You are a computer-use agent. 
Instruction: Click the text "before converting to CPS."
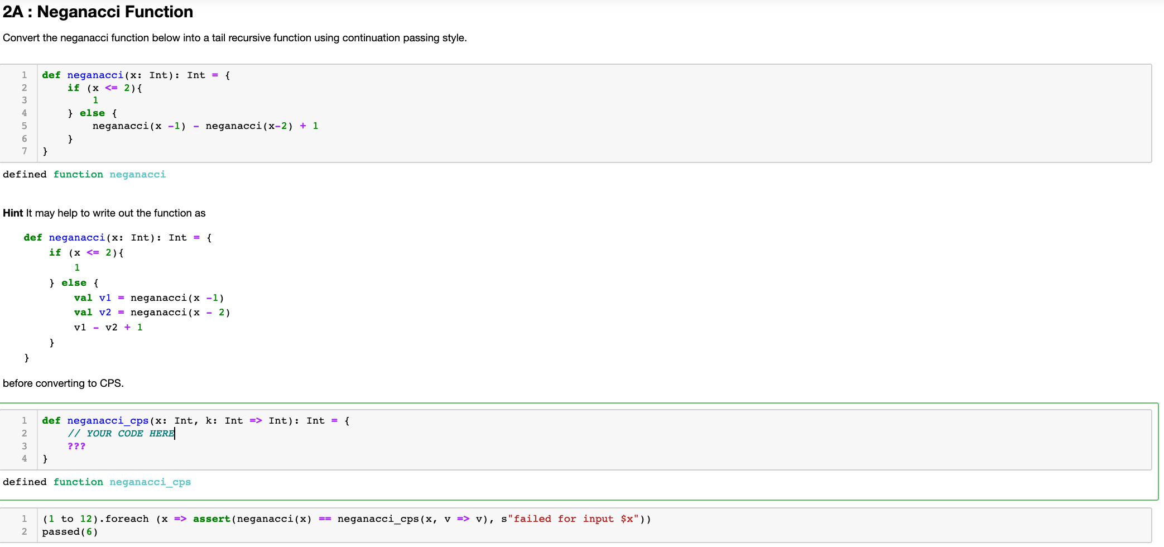pyautogui.click(x=64, y=383)
